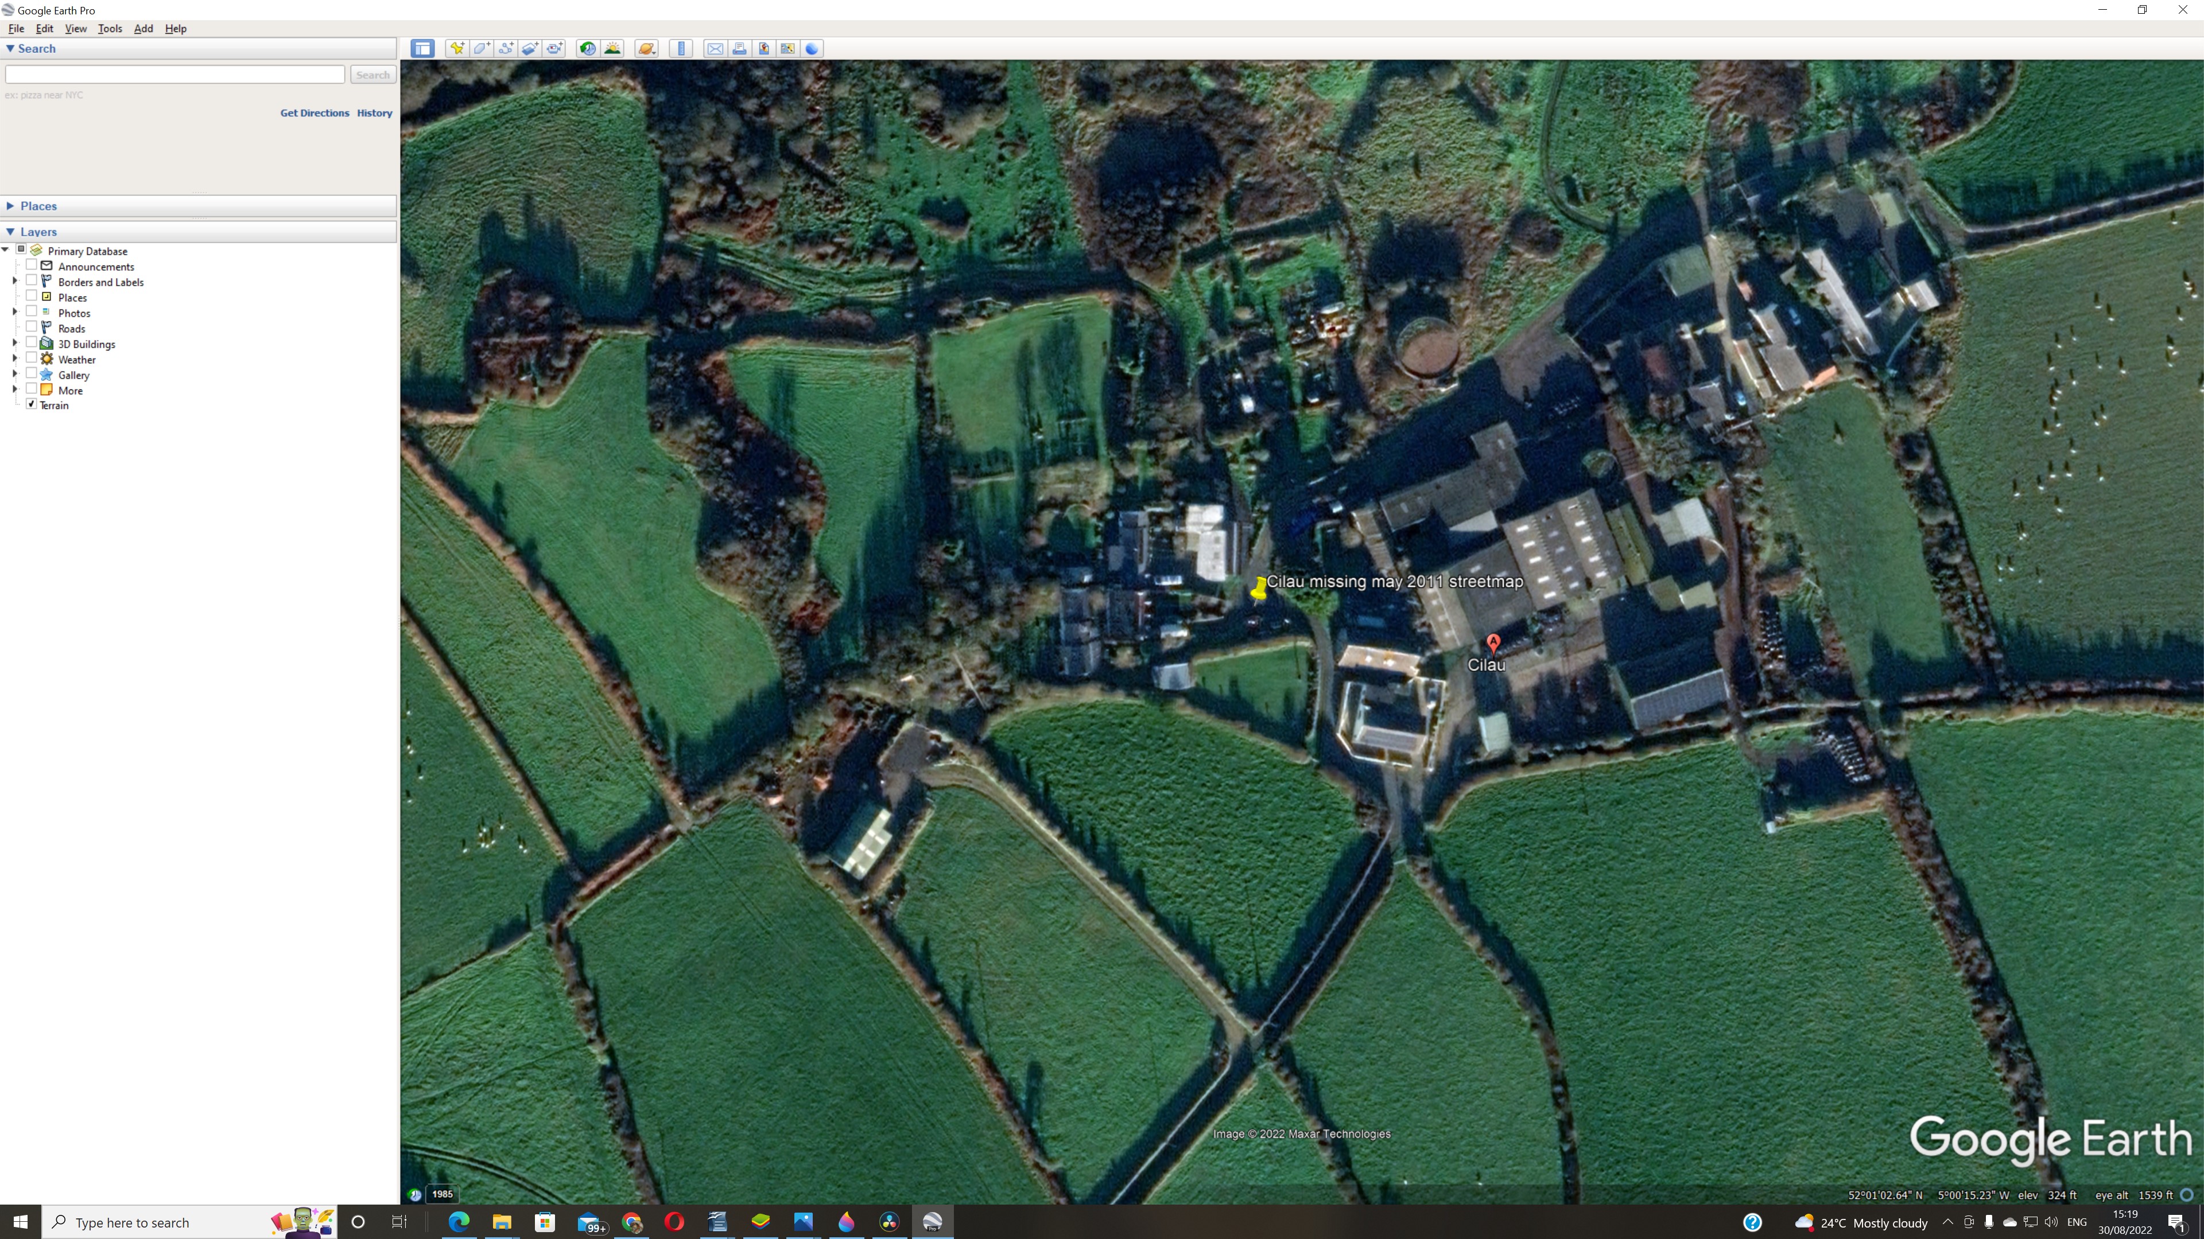Expand the Places panel

tap(10, 206)
